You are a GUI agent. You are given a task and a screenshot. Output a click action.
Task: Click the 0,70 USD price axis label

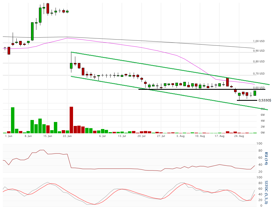pyautogui.click(x=259, y=74)
